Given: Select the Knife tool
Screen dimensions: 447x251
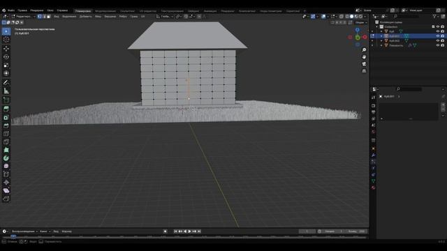Looking at the screenshot, I should [6, 142].
